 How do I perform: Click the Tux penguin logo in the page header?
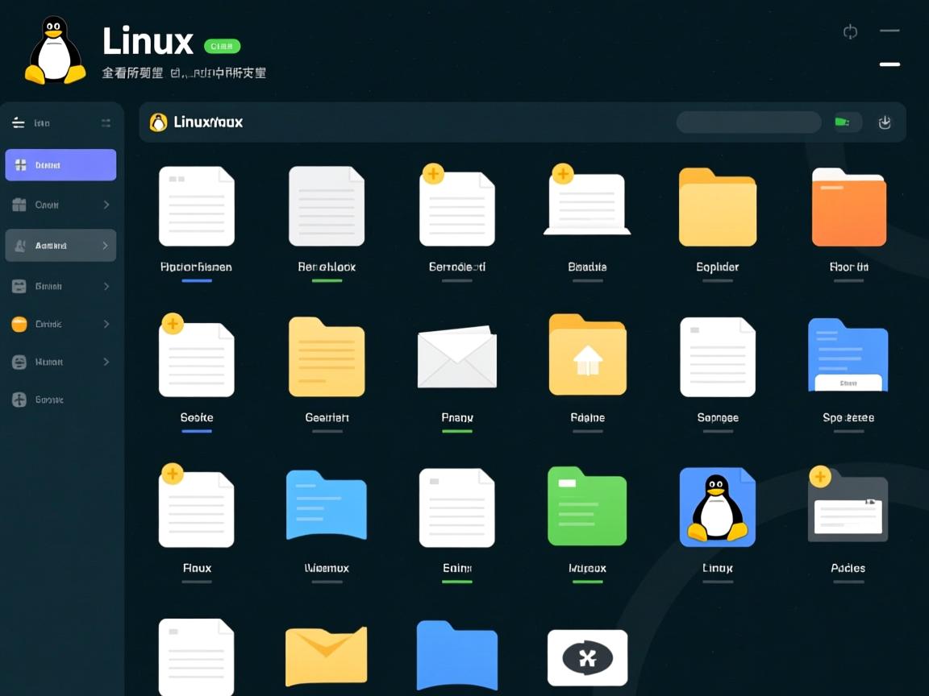click(53, 48)
